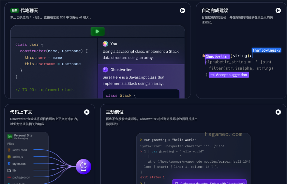Click the loc: start line console text
Screen dimensions: 287x184
pos(181,167)
